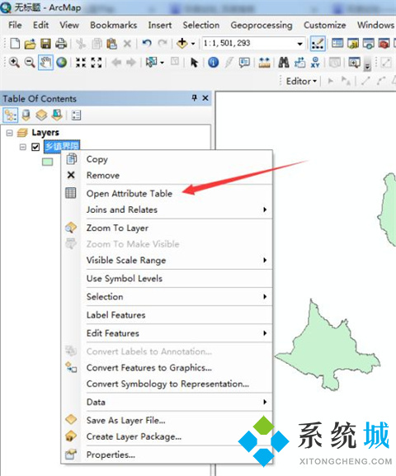Open a map document with the folder icon
Screen dimensions: 396x476
pyautogui.click(x=30, y=44)
